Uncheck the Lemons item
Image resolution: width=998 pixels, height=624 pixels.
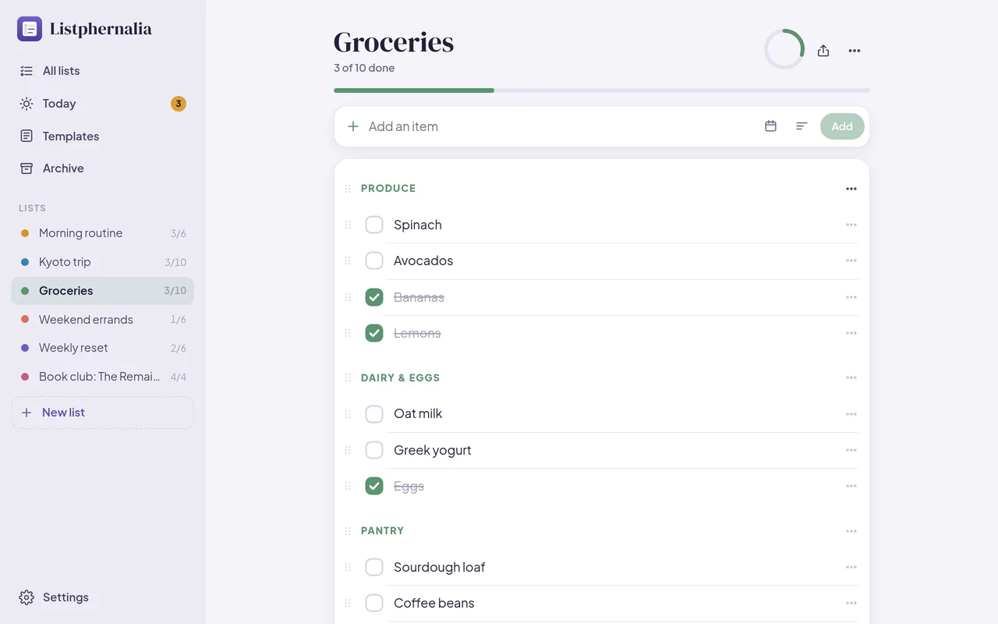[x=374, y=333]
